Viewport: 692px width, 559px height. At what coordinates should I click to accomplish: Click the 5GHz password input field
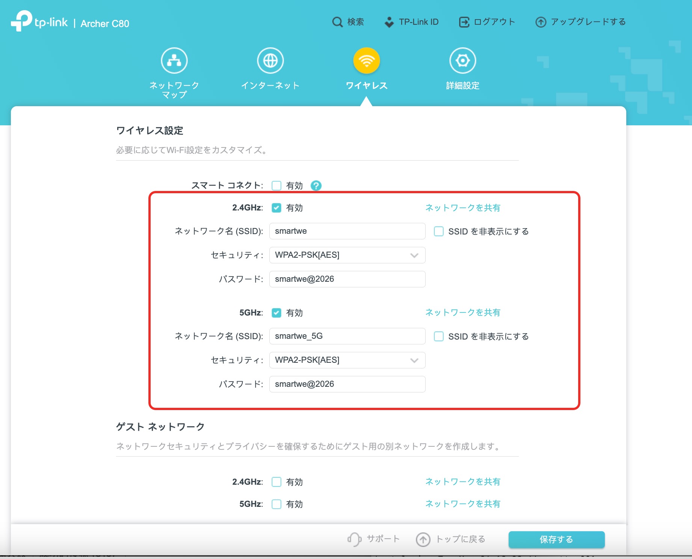tap(347, 384)
